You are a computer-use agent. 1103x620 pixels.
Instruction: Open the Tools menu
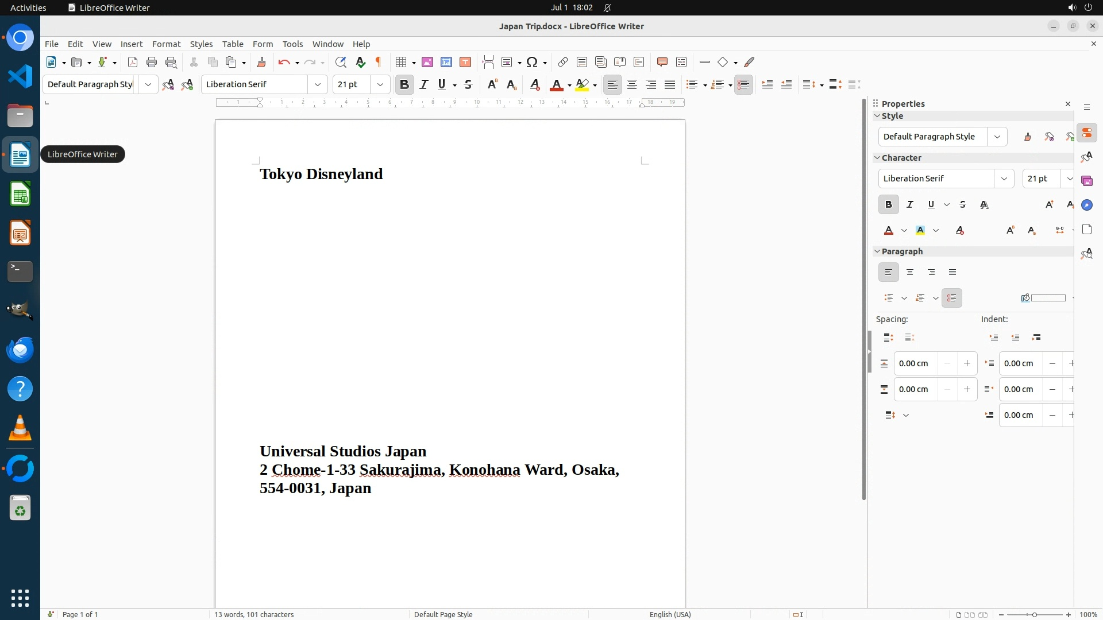tap(292, 44)
